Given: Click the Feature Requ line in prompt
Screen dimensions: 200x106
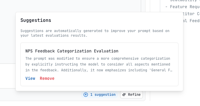Looking at the screenshot, I should pos(183,7).
